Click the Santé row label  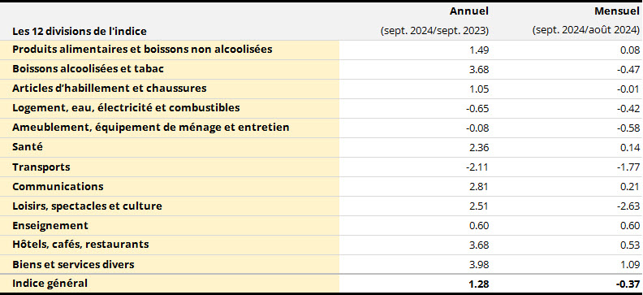(28, 147)
